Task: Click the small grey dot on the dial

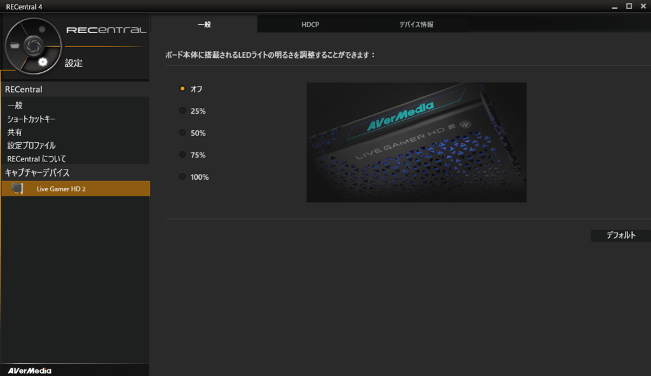Action: click(42, 29)
